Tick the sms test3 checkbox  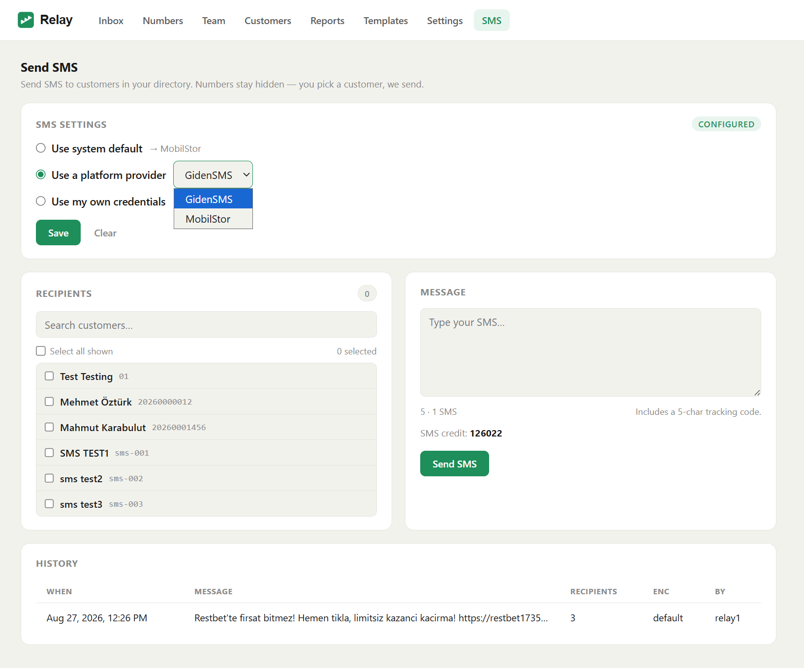49,504
